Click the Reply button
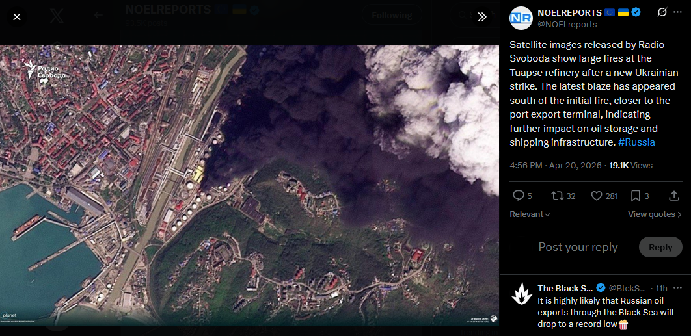Image resolution: width=691 pixels, height=336 pixels. point(660,247)
